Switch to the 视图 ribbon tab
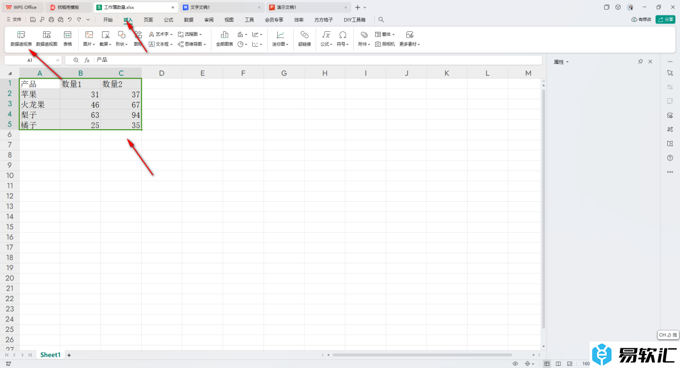Image resolution: width=680 pixels, height=368 pixels. (229, 20)
